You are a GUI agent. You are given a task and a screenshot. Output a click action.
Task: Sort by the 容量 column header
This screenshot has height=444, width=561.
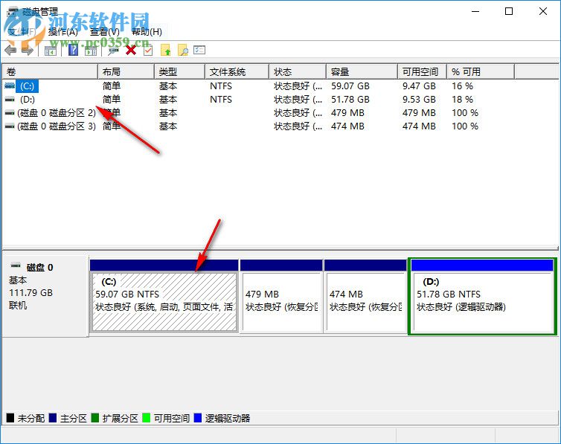(x=362, y=72)
